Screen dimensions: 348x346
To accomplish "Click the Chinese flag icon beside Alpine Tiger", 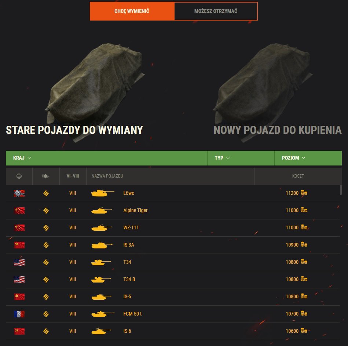I will click(x=19, y=211).
